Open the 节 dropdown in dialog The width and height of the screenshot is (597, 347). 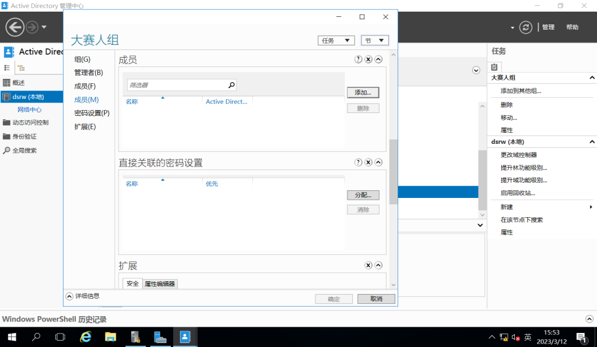tap(375, 40)
